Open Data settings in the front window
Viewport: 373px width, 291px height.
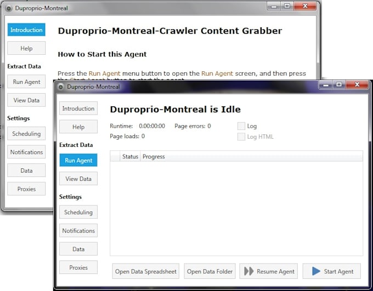click(x=78, y=249)
